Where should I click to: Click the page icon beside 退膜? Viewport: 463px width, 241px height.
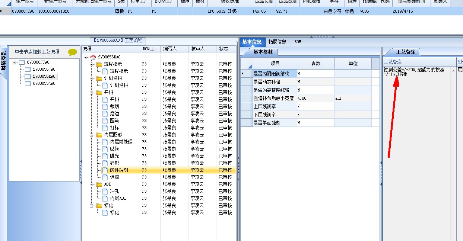coord(105,177)
